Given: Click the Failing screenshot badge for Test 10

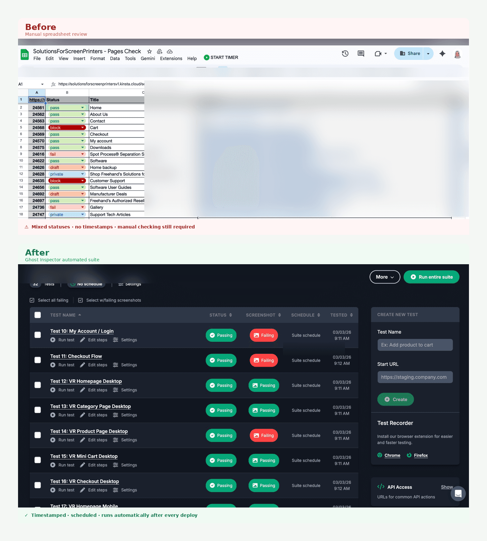Looking at the screenshot, I should pyautogui.click(x=264, y=335).
